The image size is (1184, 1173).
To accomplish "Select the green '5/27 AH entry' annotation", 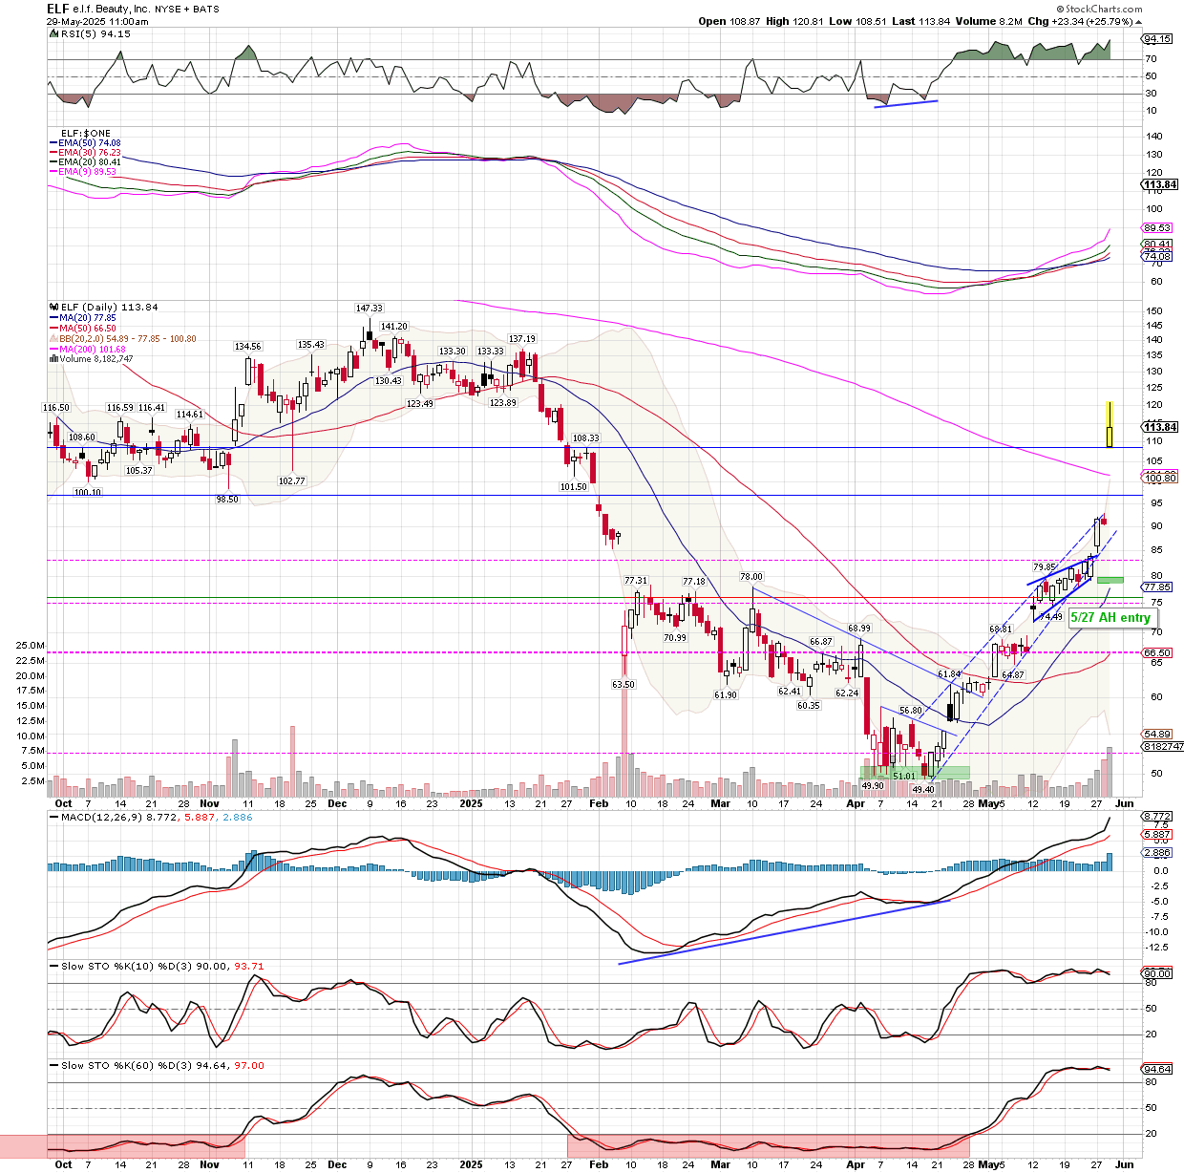I will 1110,618.
